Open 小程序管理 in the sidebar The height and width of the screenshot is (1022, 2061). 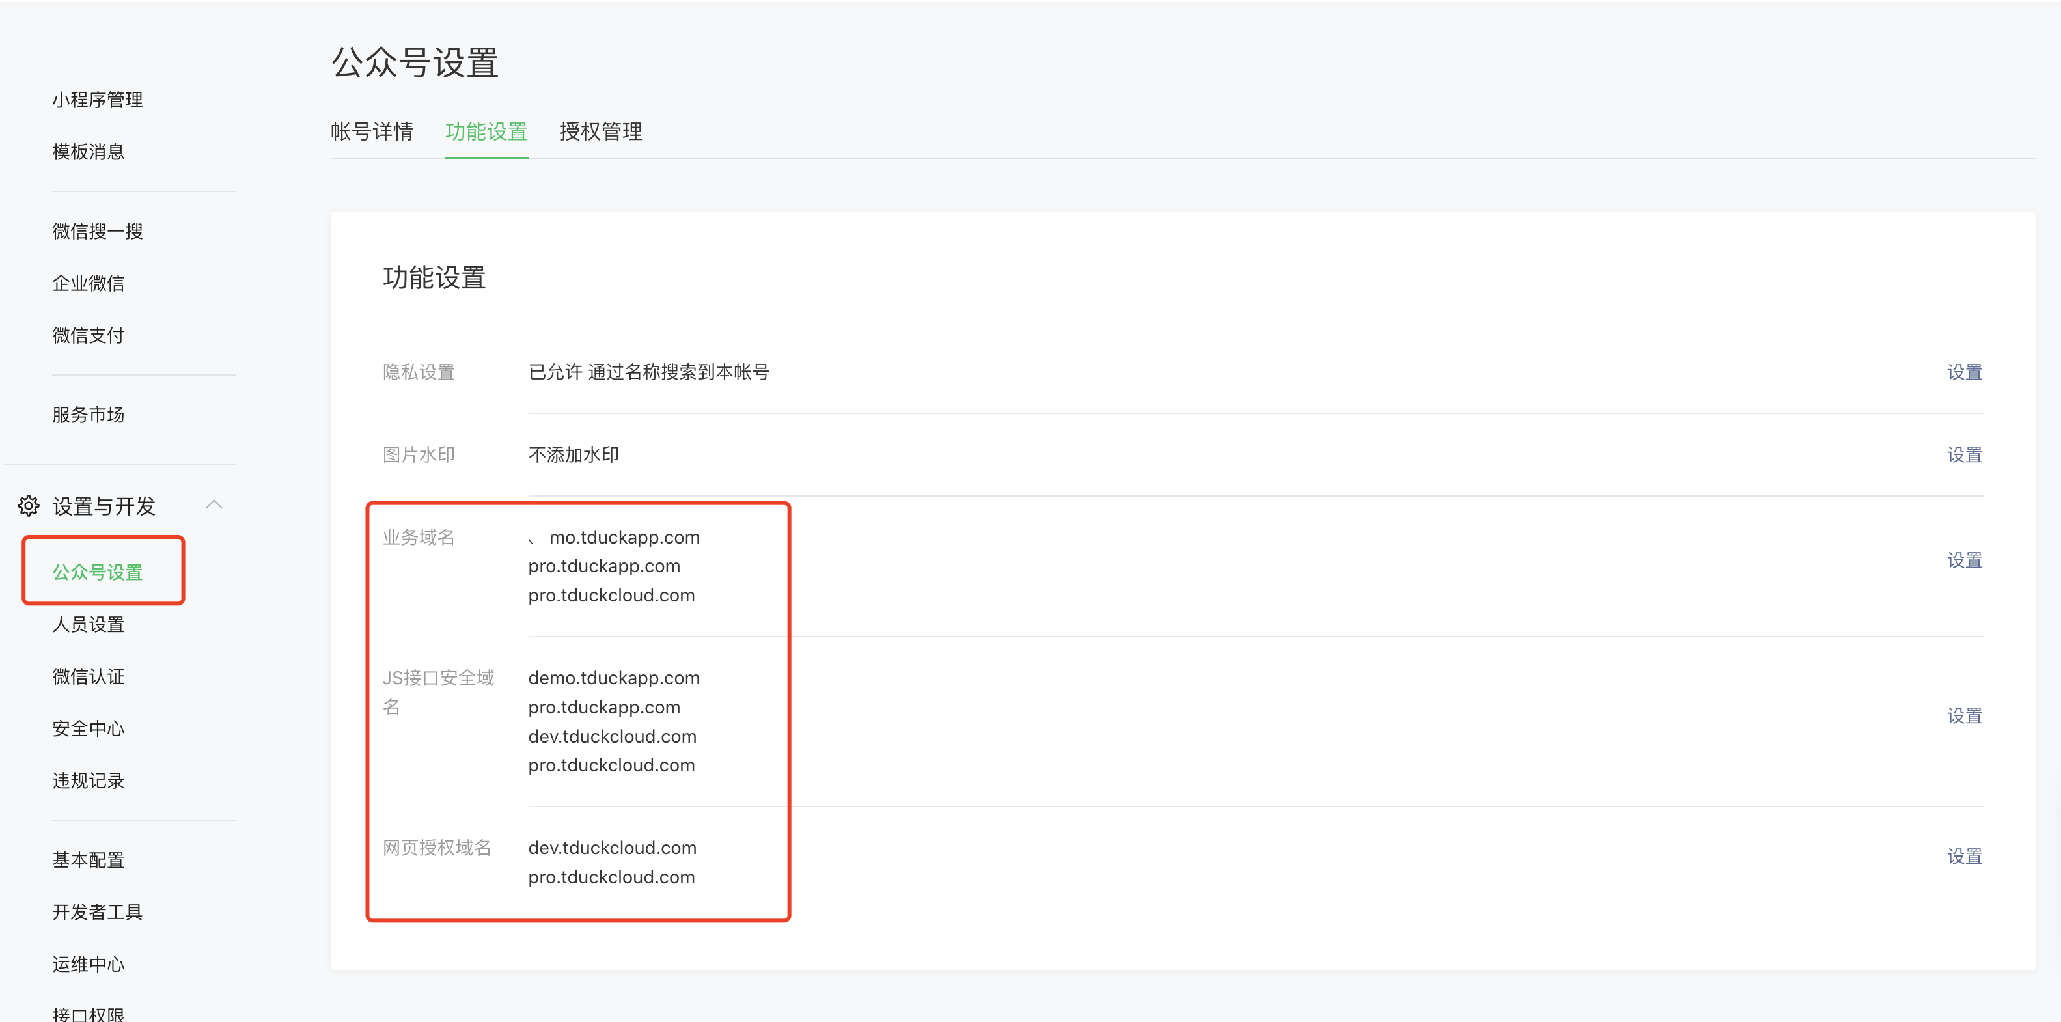(x=98, y=100)
